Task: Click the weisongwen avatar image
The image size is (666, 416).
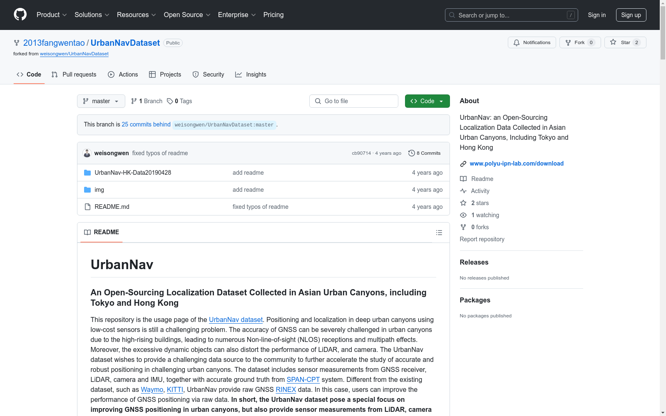Action: coord(87,153)
